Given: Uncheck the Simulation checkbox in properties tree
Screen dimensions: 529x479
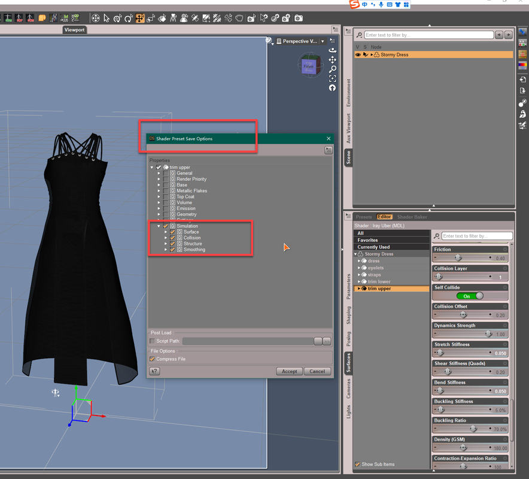Looking at the screenshot, I should coord(166,226).
